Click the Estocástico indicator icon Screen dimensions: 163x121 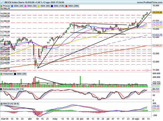coord(1,89)
